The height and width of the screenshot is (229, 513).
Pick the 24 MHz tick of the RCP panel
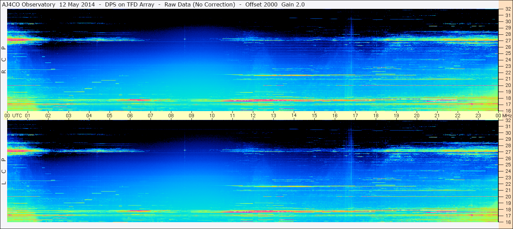point(508,60)
